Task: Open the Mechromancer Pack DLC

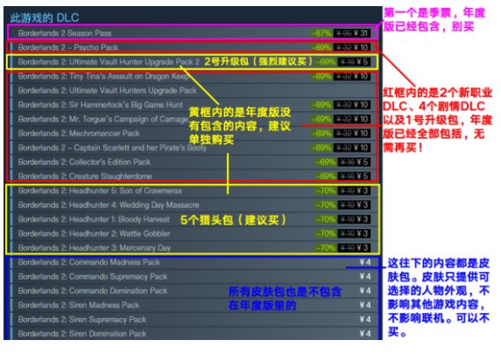Action: (x=194, y=134)
